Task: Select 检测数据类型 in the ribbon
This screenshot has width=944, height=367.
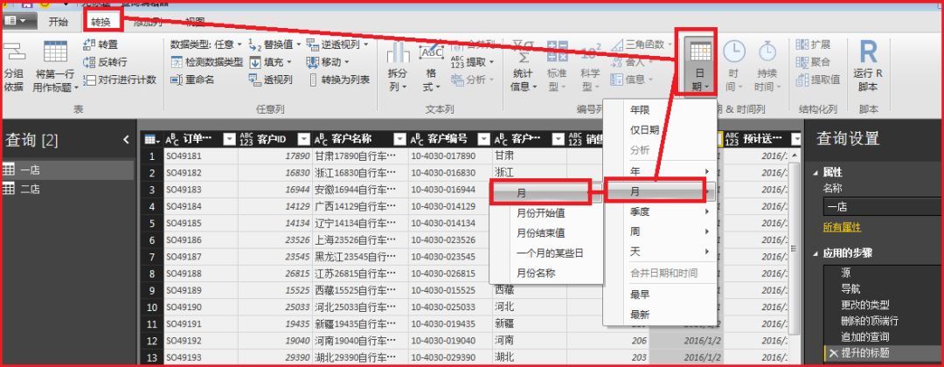Action: coord(206,62)
